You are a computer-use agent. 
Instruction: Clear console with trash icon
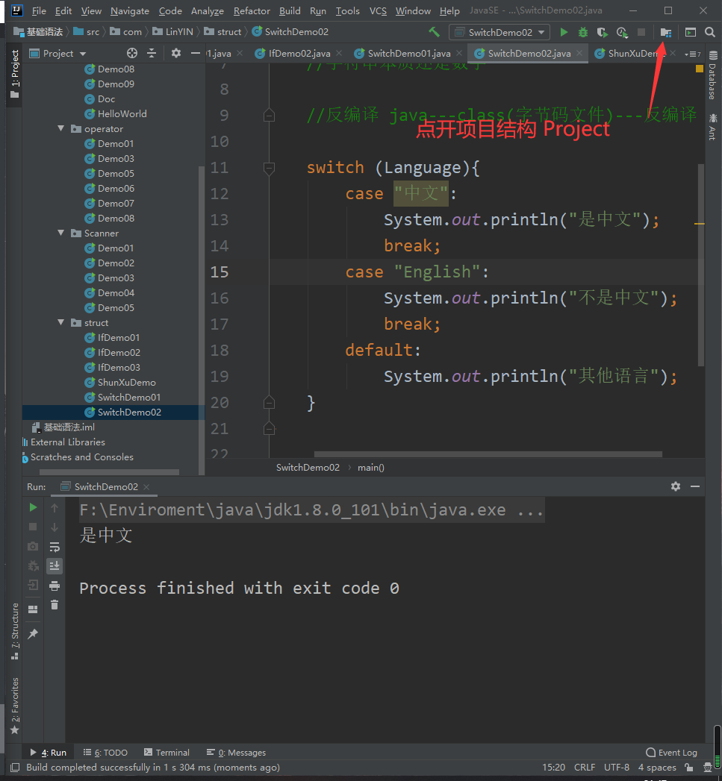click(55, 605)
